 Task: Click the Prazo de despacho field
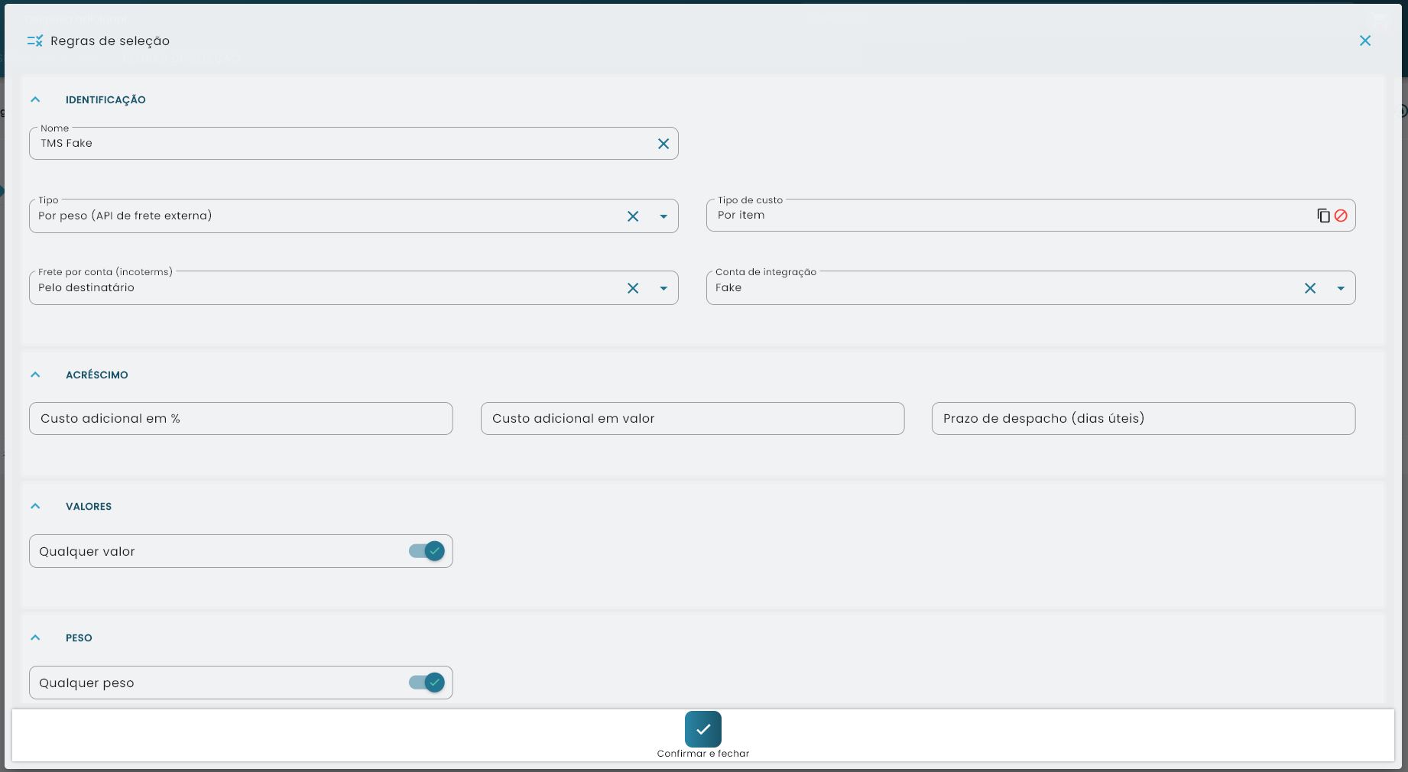pyautogui.click(x=1142, y=418)
